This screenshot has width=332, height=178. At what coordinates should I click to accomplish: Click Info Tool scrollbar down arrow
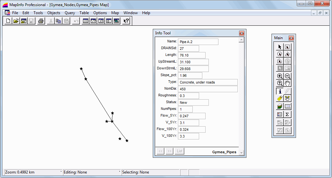click(241, 153)
